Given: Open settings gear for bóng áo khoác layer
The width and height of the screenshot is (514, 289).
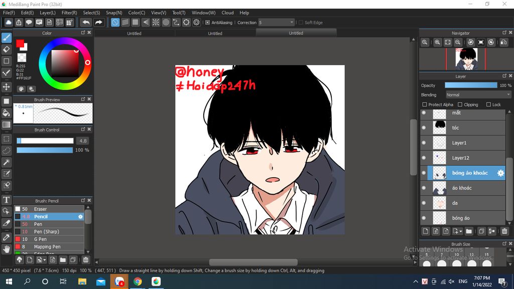Looking at the screenshot, I should point(500,173).
